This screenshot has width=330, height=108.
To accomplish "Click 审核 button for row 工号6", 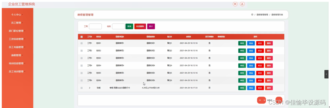I will (242, 80).
